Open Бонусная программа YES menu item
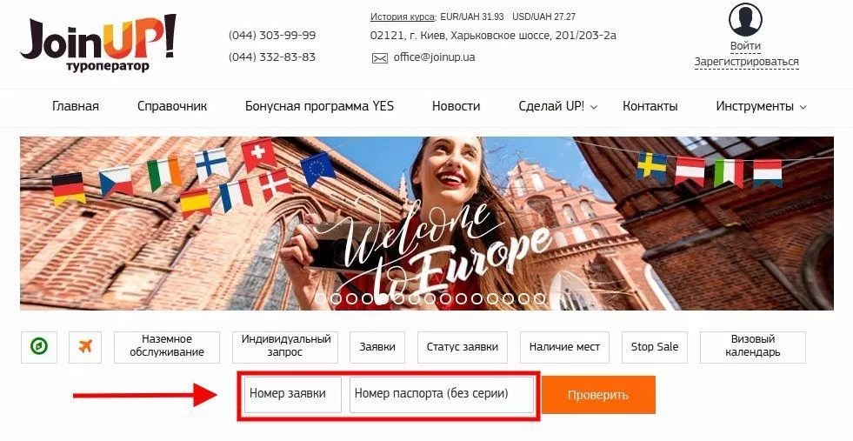The width and height of the screenshot is (853, 441). point(319,106)
